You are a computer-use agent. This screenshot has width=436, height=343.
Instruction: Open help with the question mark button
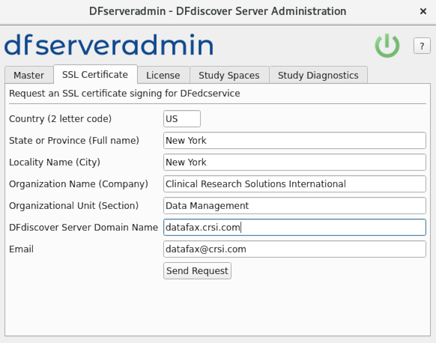click(x=422, y=46)
